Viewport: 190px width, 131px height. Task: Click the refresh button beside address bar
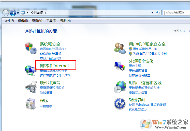pos(158,13)
